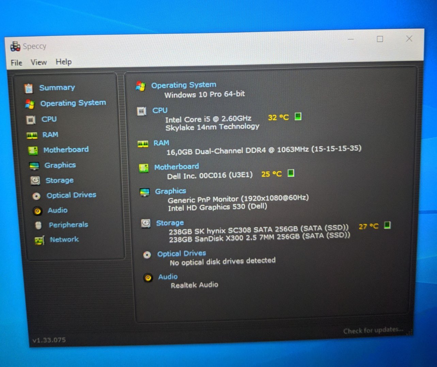Click RAM heading link in summary
The width and height of the screenshot is (437, 367).
point(161,143)
